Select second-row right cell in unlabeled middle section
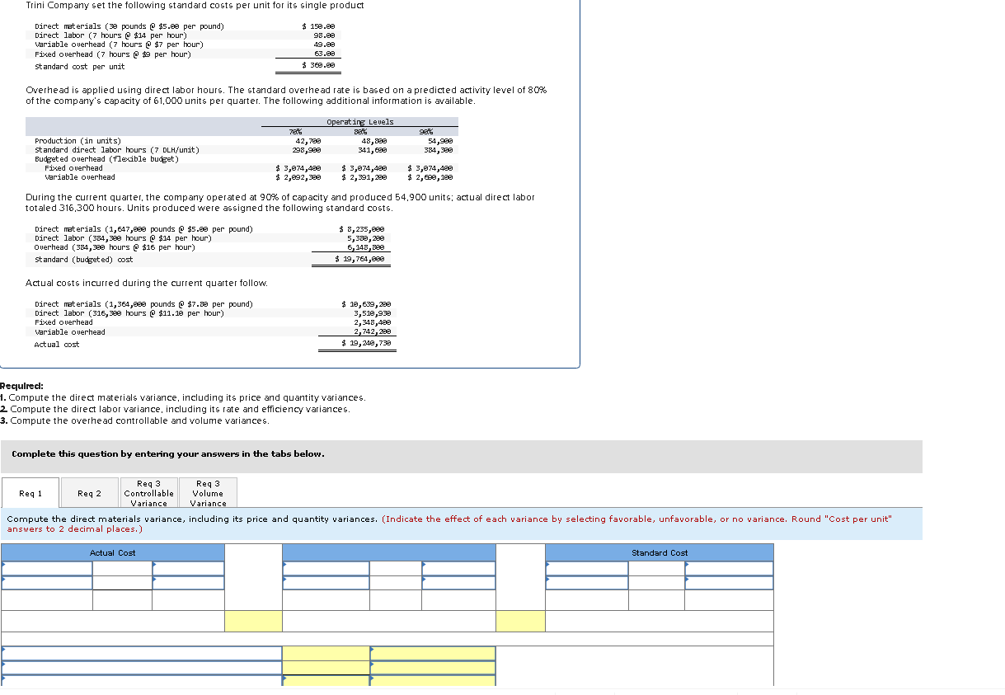 click(458, 583)
